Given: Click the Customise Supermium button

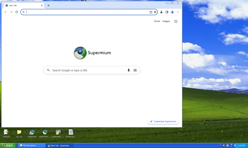Looking at the screenshot, I should click(x=163, y=121).
